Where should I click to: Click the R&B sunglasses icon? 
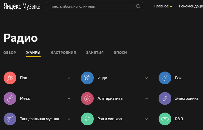[165, 119]
